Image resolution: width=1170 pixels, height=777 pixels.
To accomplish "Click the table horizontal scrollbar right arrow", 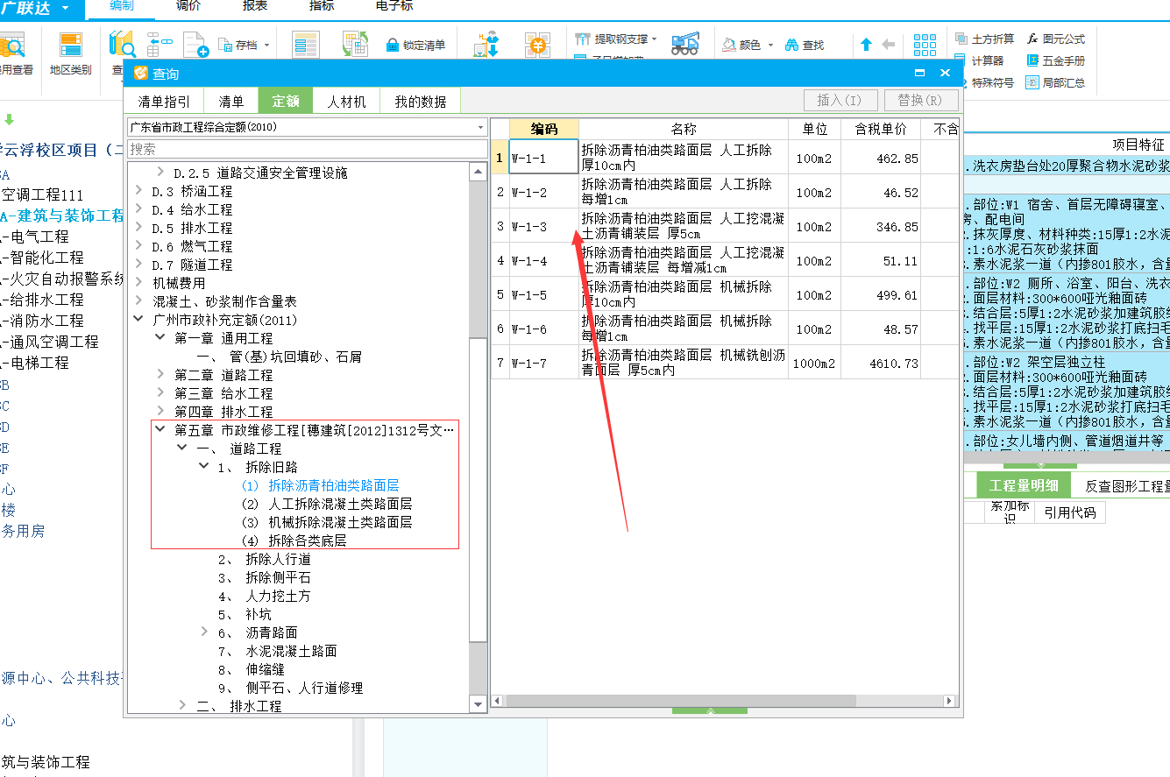I will (950, 701).
